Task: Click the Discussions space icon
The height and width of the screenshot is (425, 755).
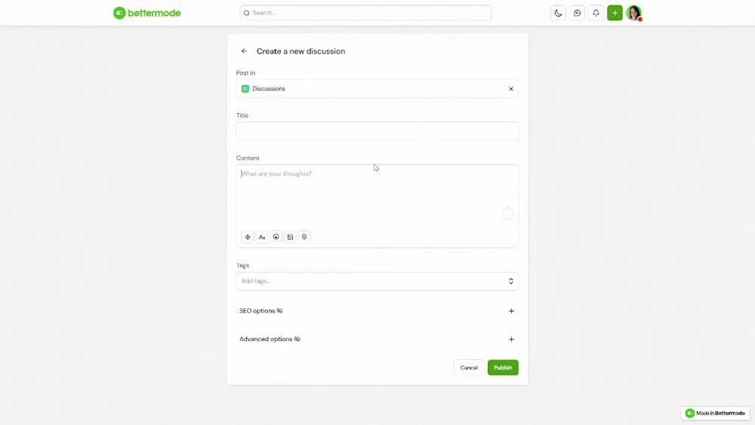Action: (245, 89)
